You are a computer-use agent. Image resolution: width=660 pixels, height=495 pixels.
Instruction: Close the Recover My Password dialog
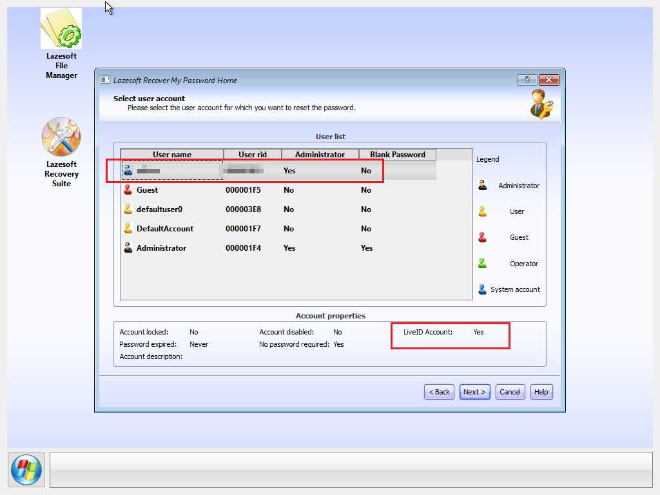pyautogui.click(x=548, y=79)
